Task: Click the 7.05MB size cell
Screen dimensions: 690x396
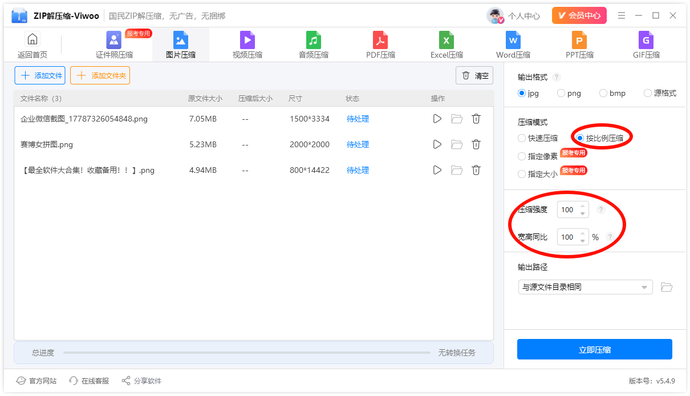Action: [x=203, y=119]
